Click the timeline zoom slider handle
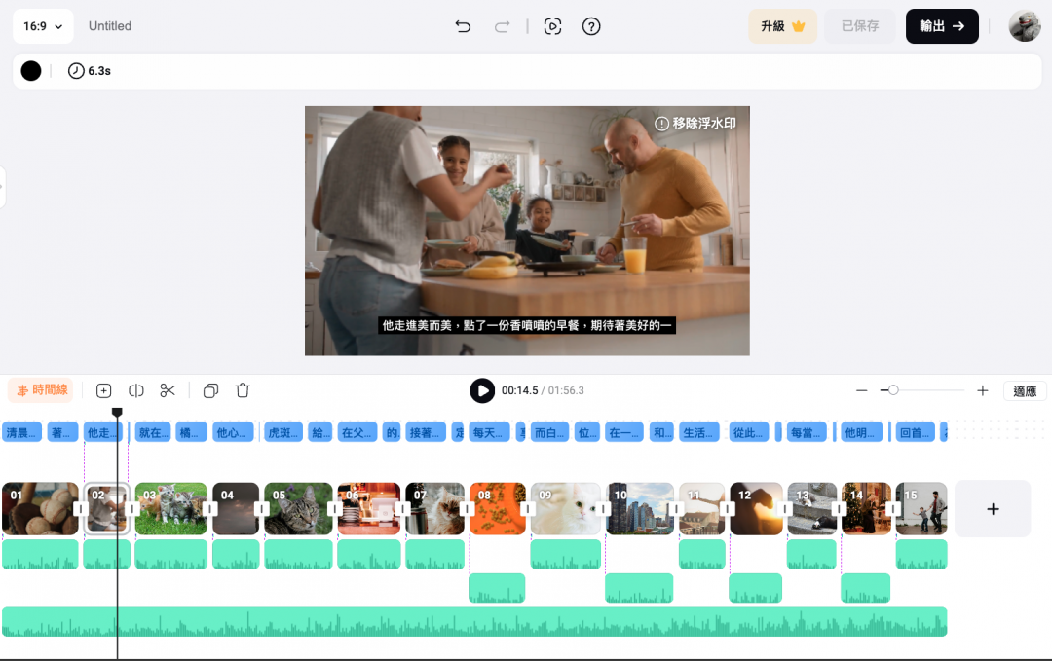The image size is (1052, 661). [893, 390]
